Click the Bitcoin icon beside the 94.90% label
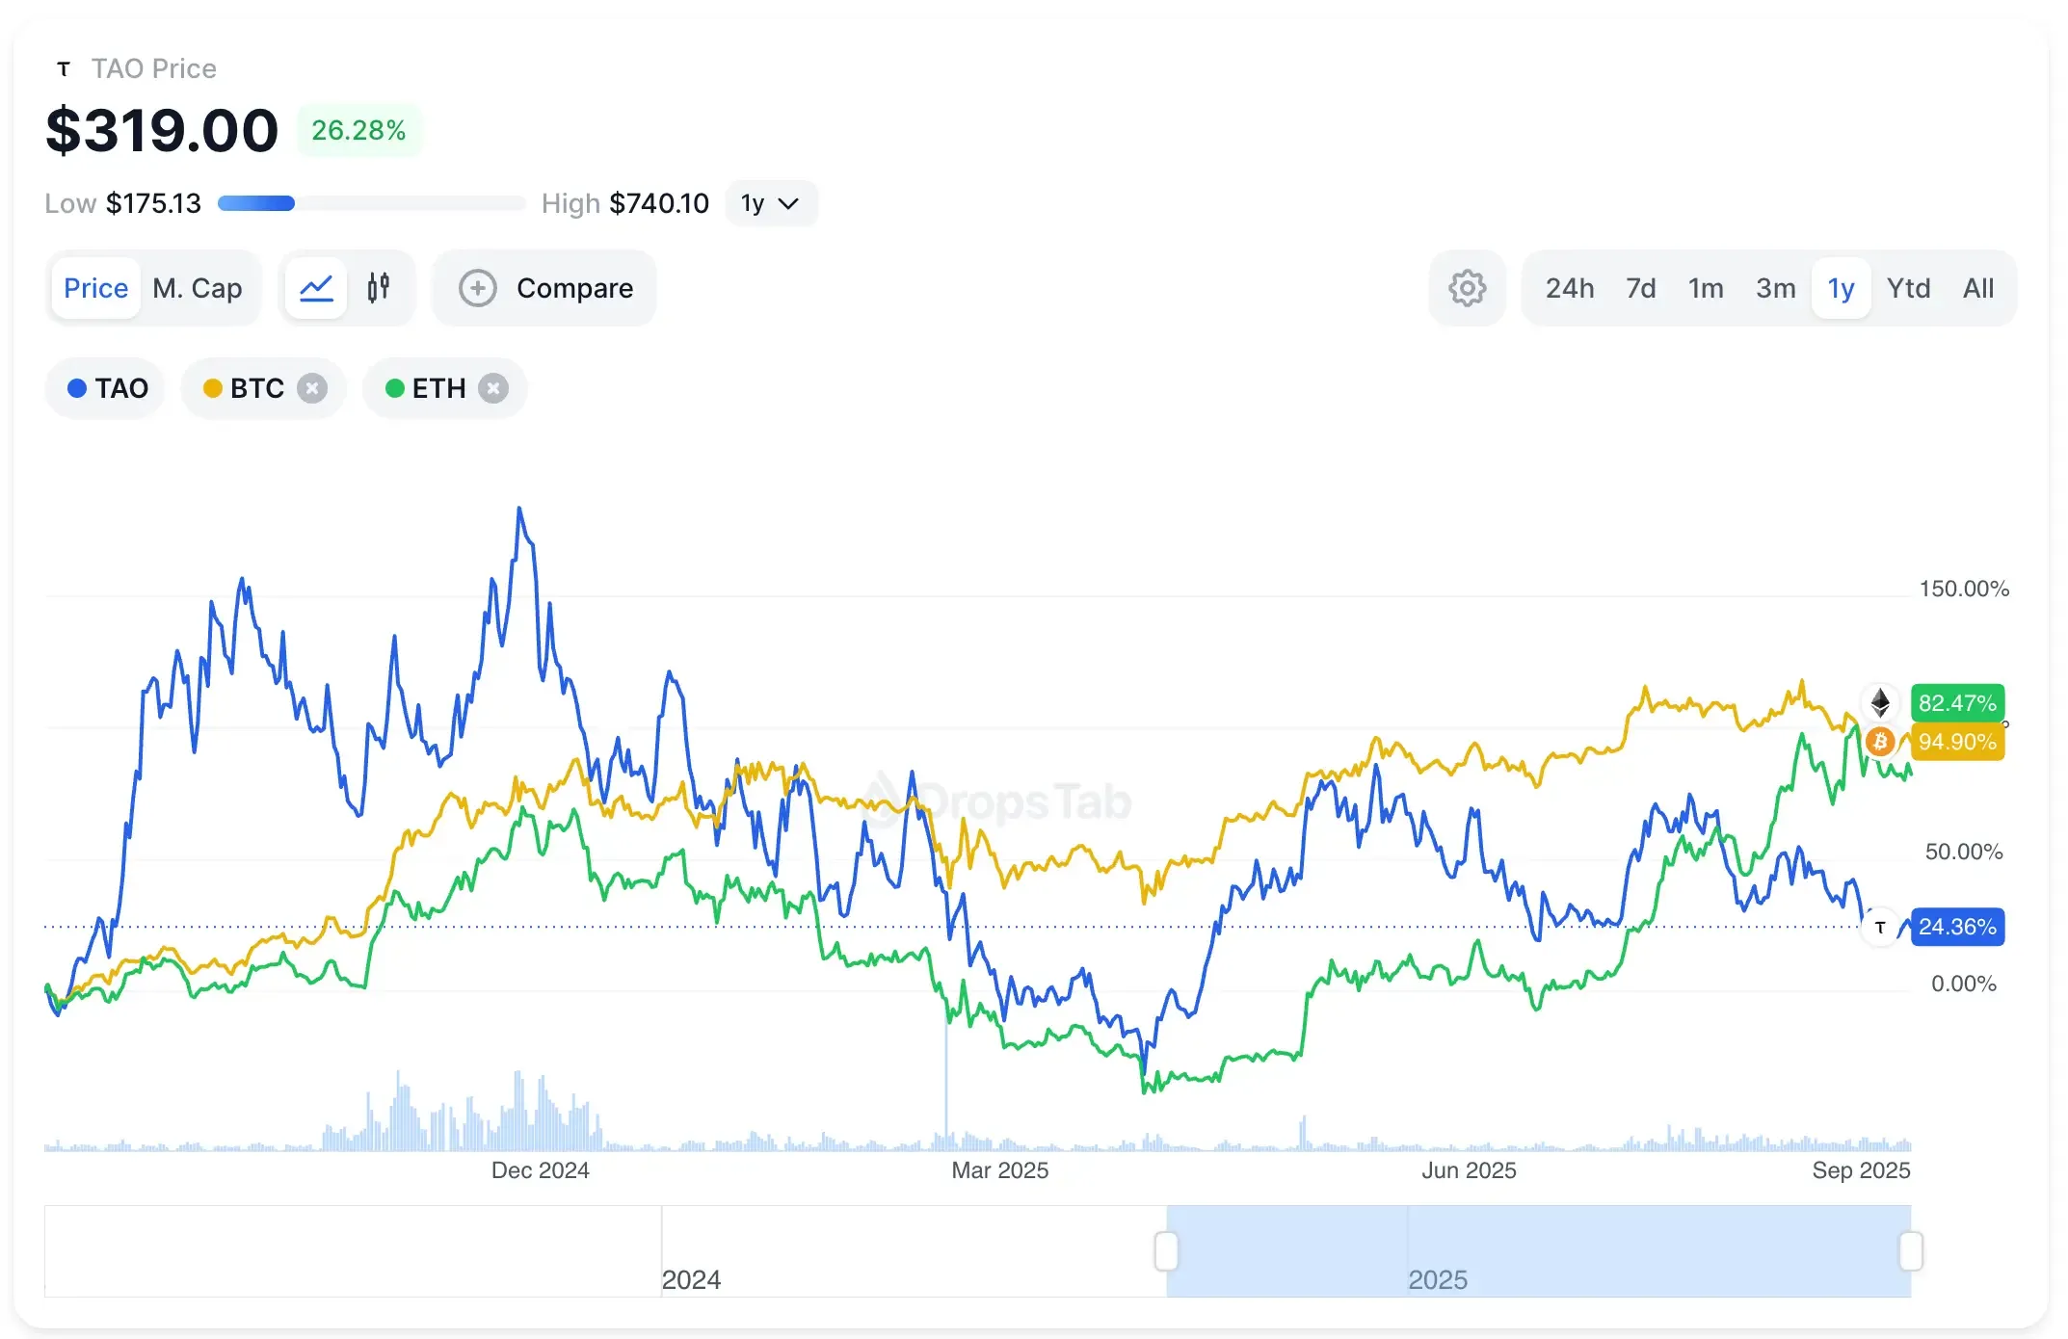2068x1339 pixels. point(1880,742)
